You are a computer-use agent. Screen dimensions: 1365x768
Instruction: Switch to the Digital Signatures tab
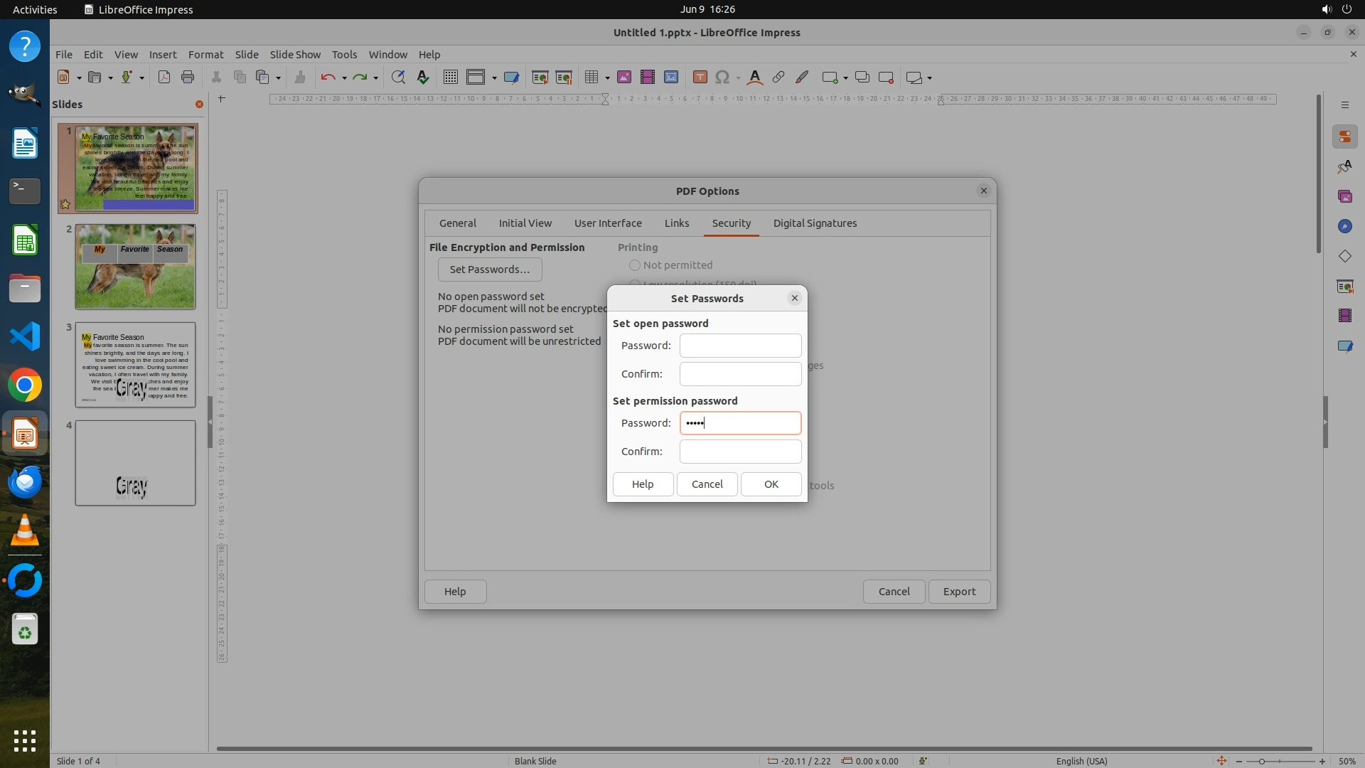(x=815, y=223)
